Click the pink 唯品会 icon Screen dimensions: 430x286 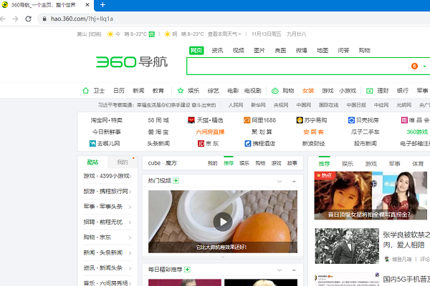point(404,120)
